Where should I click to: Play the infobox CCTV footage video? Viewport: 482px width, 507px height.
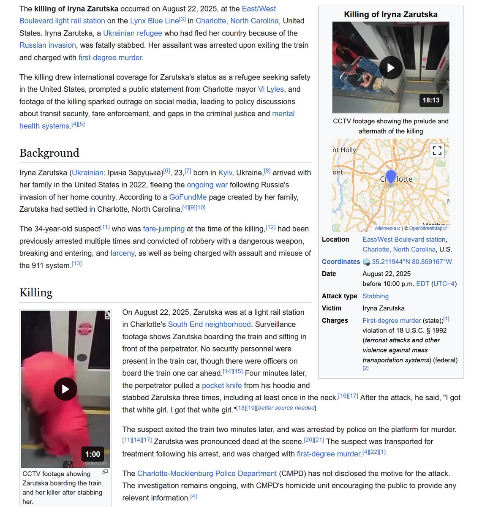(391, 68)
